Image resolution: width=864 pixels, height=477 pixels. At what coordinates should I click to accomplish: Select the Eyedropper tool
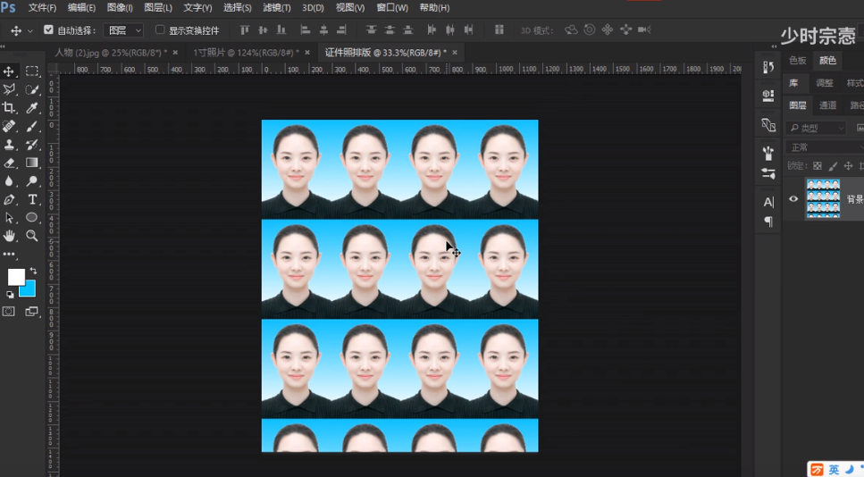tap(32, 108)
